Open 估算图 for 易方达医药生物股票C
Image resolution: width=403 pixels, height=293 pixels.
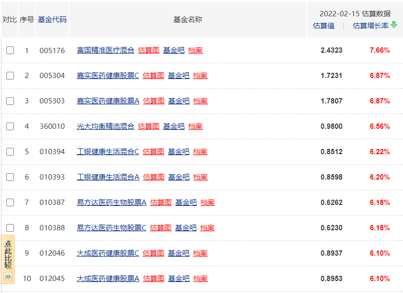click(161, 228)
